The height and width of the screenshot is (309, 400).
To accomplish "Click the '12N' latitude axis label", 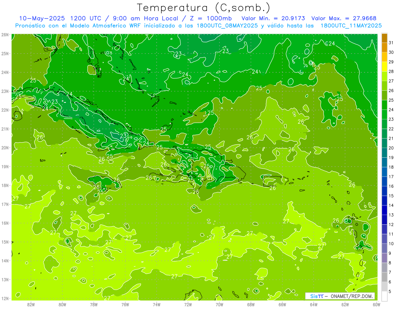I will (x=5, y=298).
